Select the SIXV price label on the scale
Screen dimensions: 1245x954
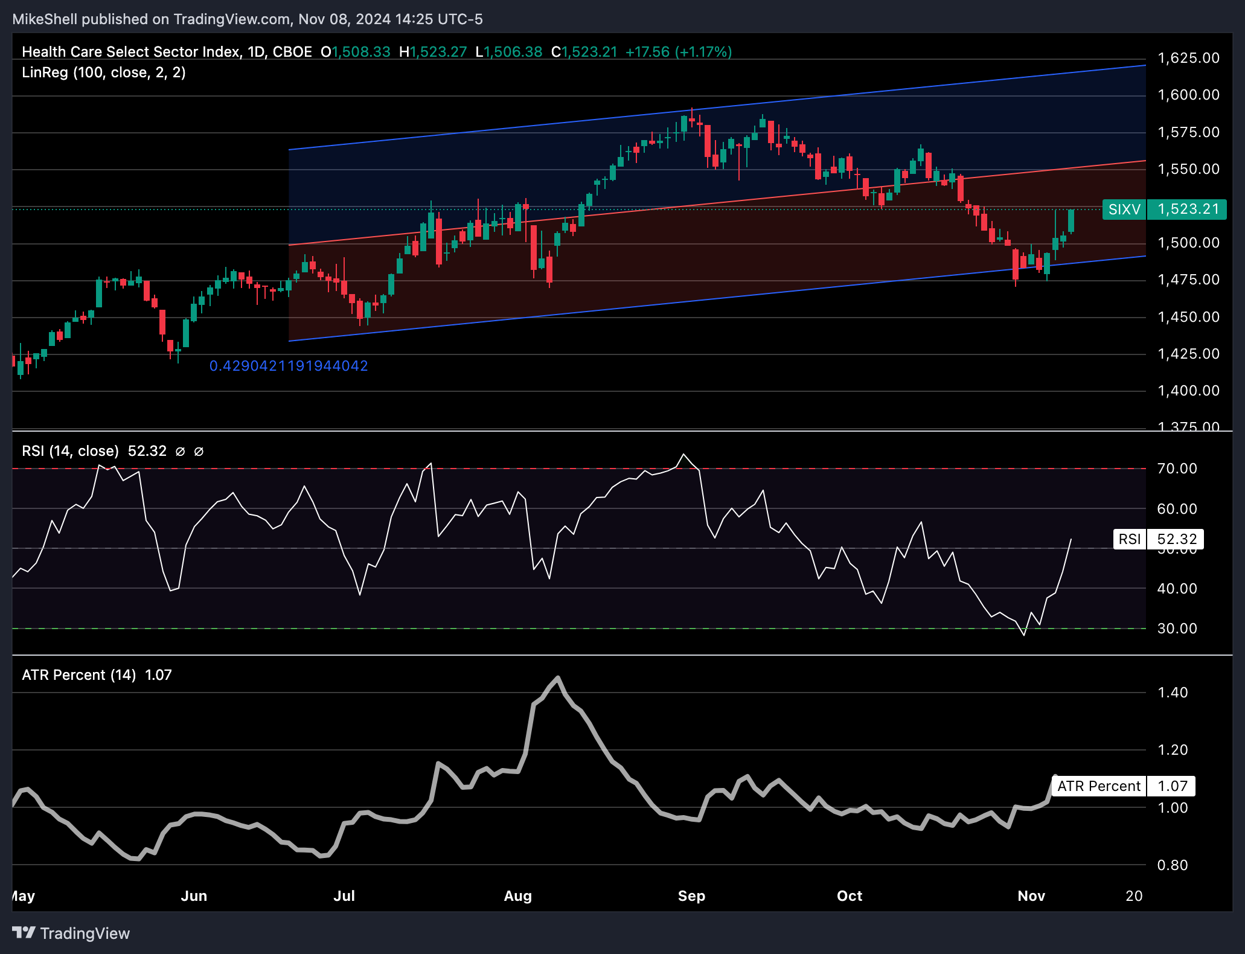[1124, 211]
